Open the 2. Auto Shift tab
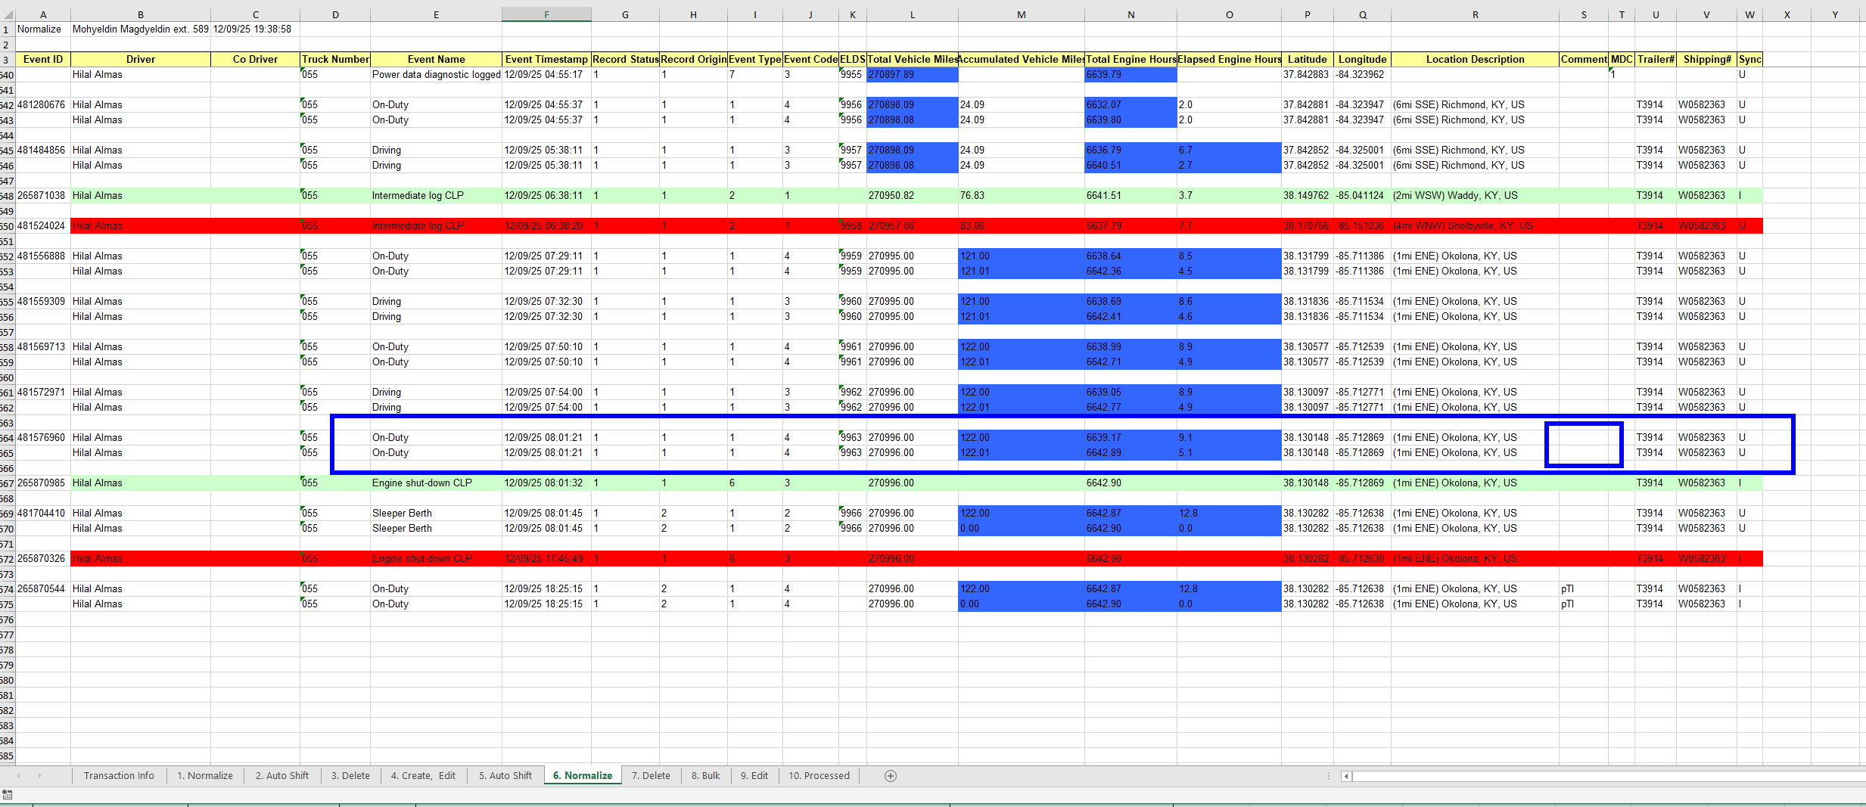Screen dimensions: 1866x807 pos(282,776)
